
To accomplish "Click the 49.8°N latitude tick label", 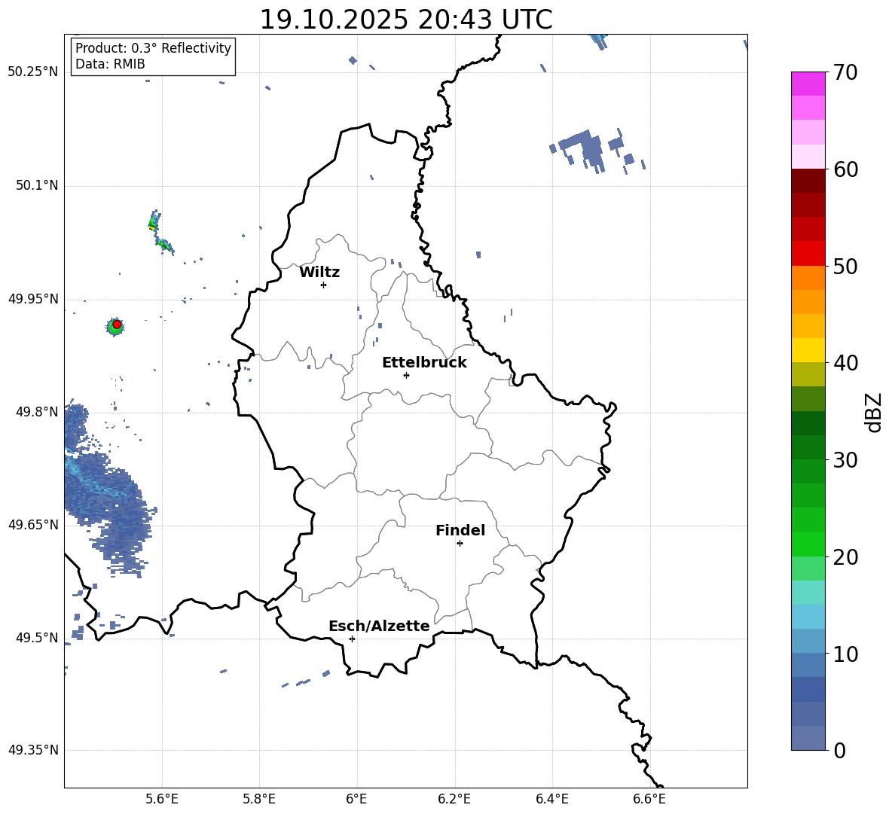I will pos(37,412).
